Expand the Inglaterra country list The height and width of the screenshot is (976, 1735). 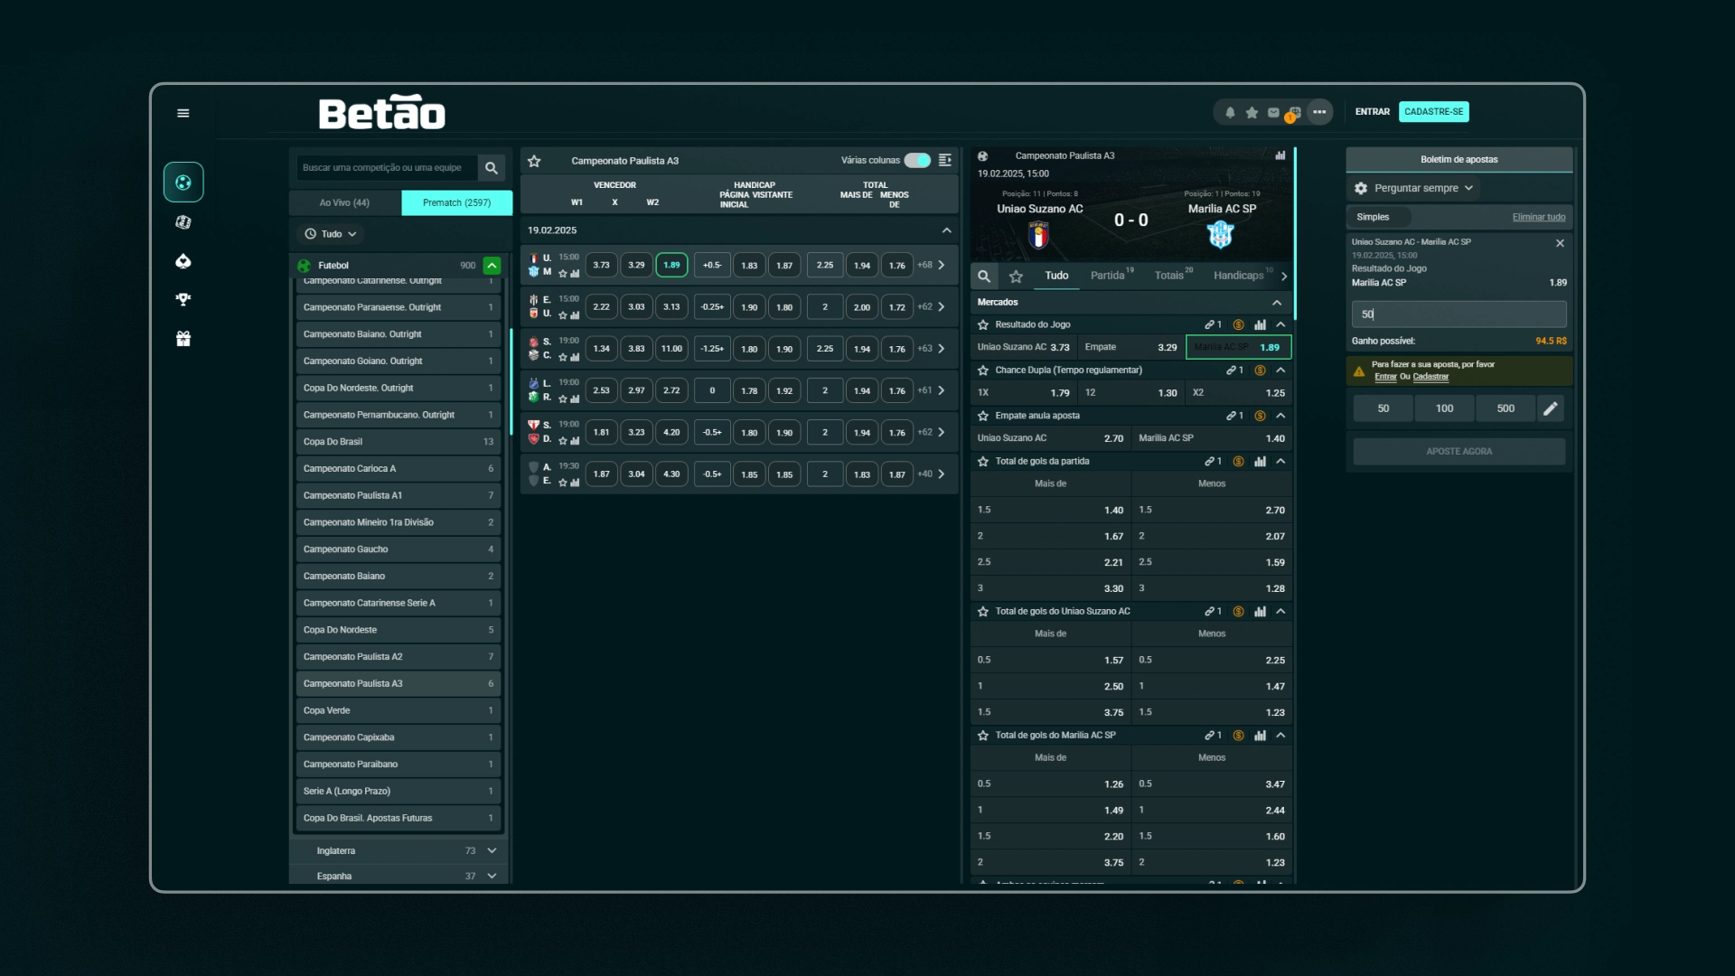pos(492,851)
